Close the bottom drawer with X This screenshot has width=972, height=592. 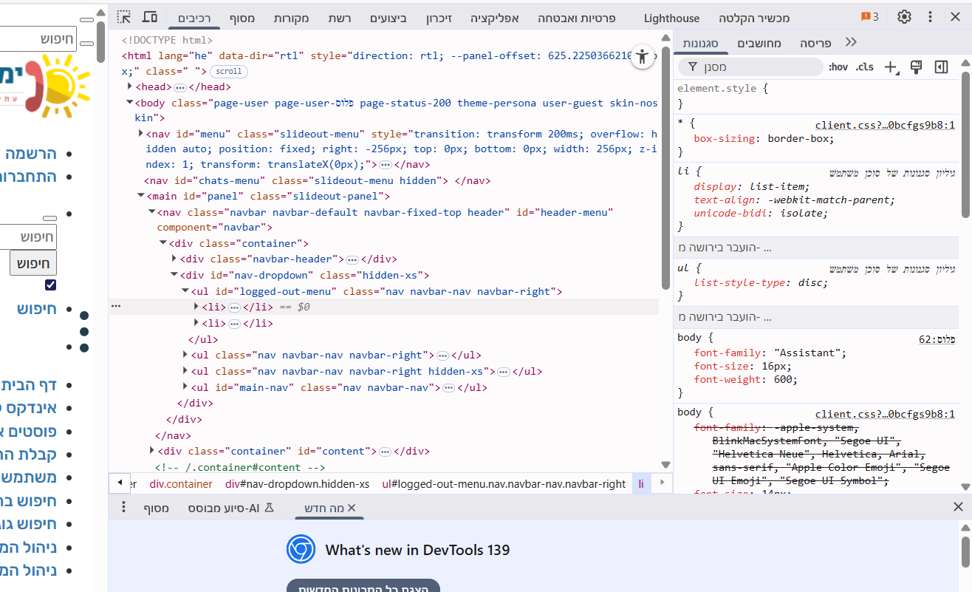(x=958, y=507)
